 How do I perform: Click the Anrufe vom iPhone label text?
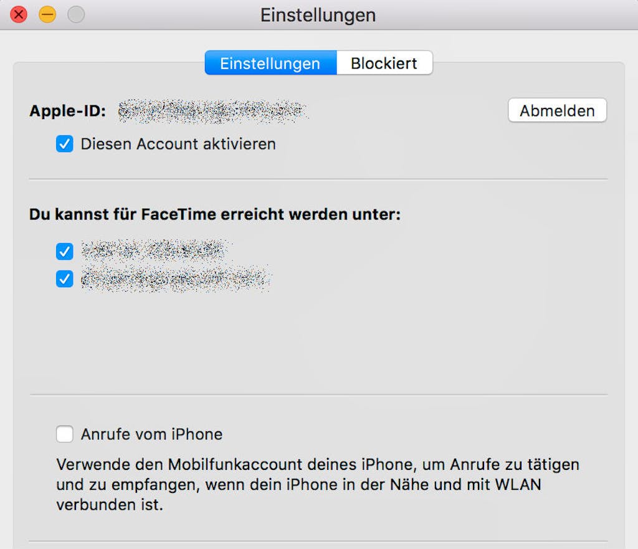[152, 434]
